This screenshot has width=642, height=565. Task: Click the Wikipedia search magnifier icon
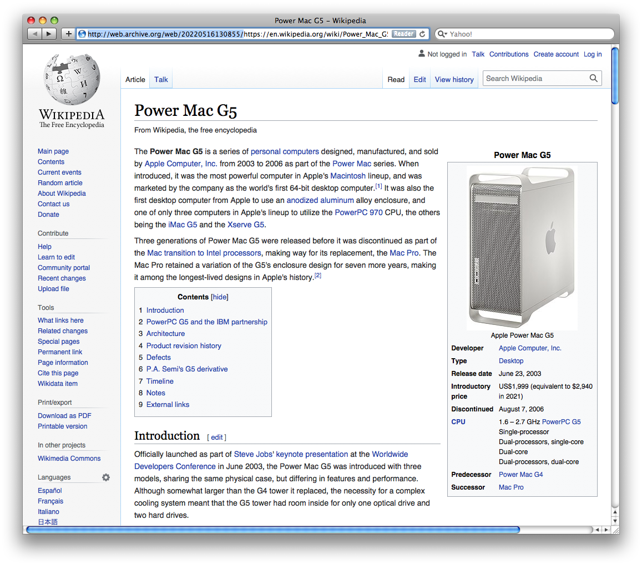pyautogui.click(x=593, y=78)
